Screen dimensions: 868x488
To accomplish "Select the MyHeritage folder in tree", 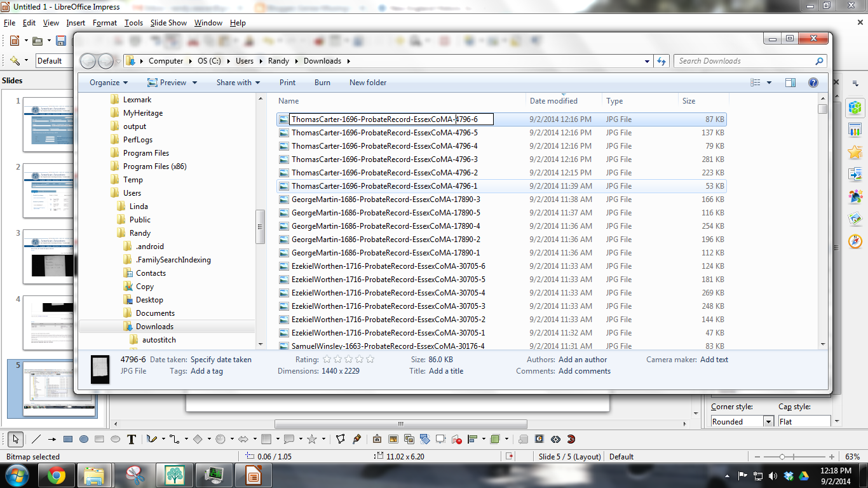I will point(143,113).
